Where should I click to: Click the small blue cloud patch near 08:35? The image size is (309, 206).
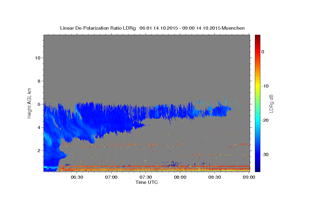[221, 111]
